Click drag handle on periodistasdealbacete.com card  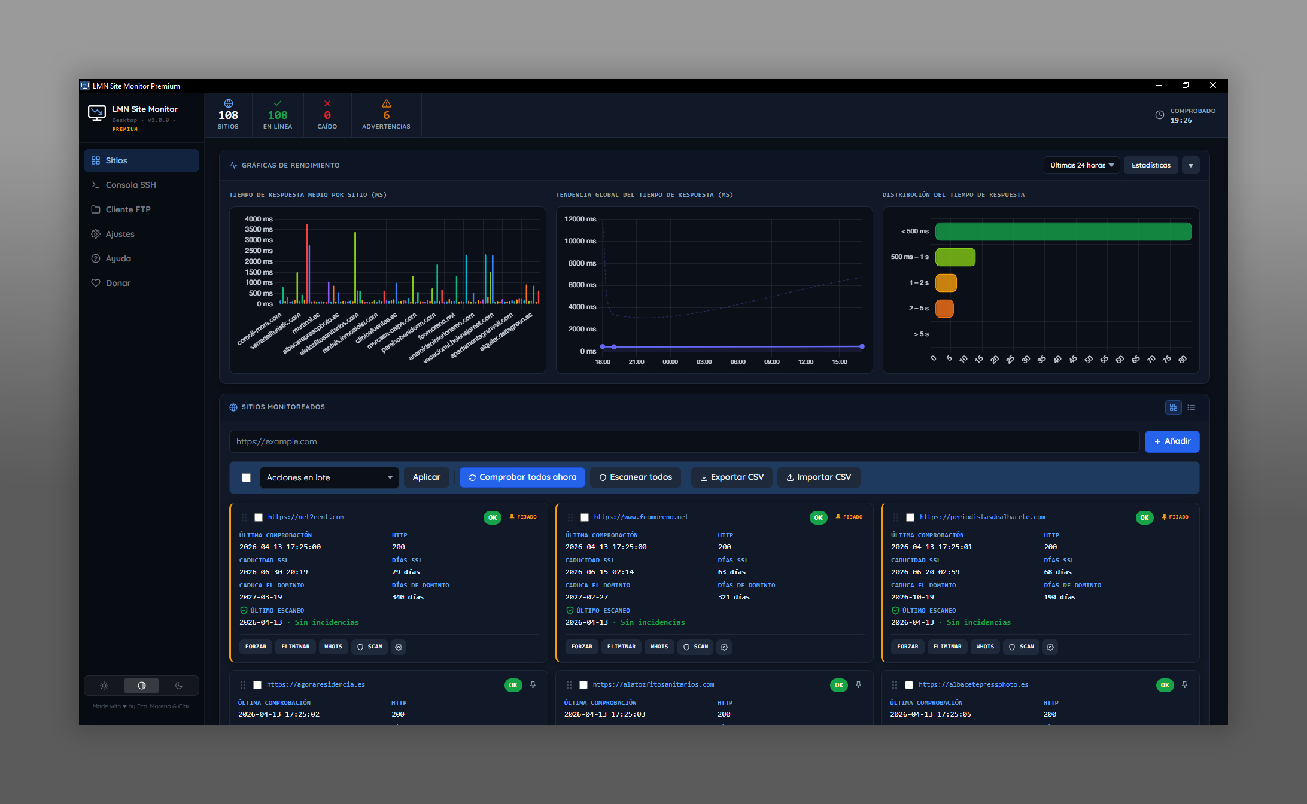[x=895, y=517]
